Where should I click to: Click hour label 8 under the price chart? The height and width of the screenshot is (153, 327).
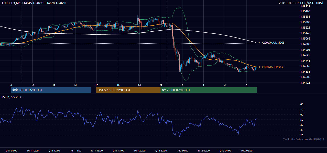11,85
